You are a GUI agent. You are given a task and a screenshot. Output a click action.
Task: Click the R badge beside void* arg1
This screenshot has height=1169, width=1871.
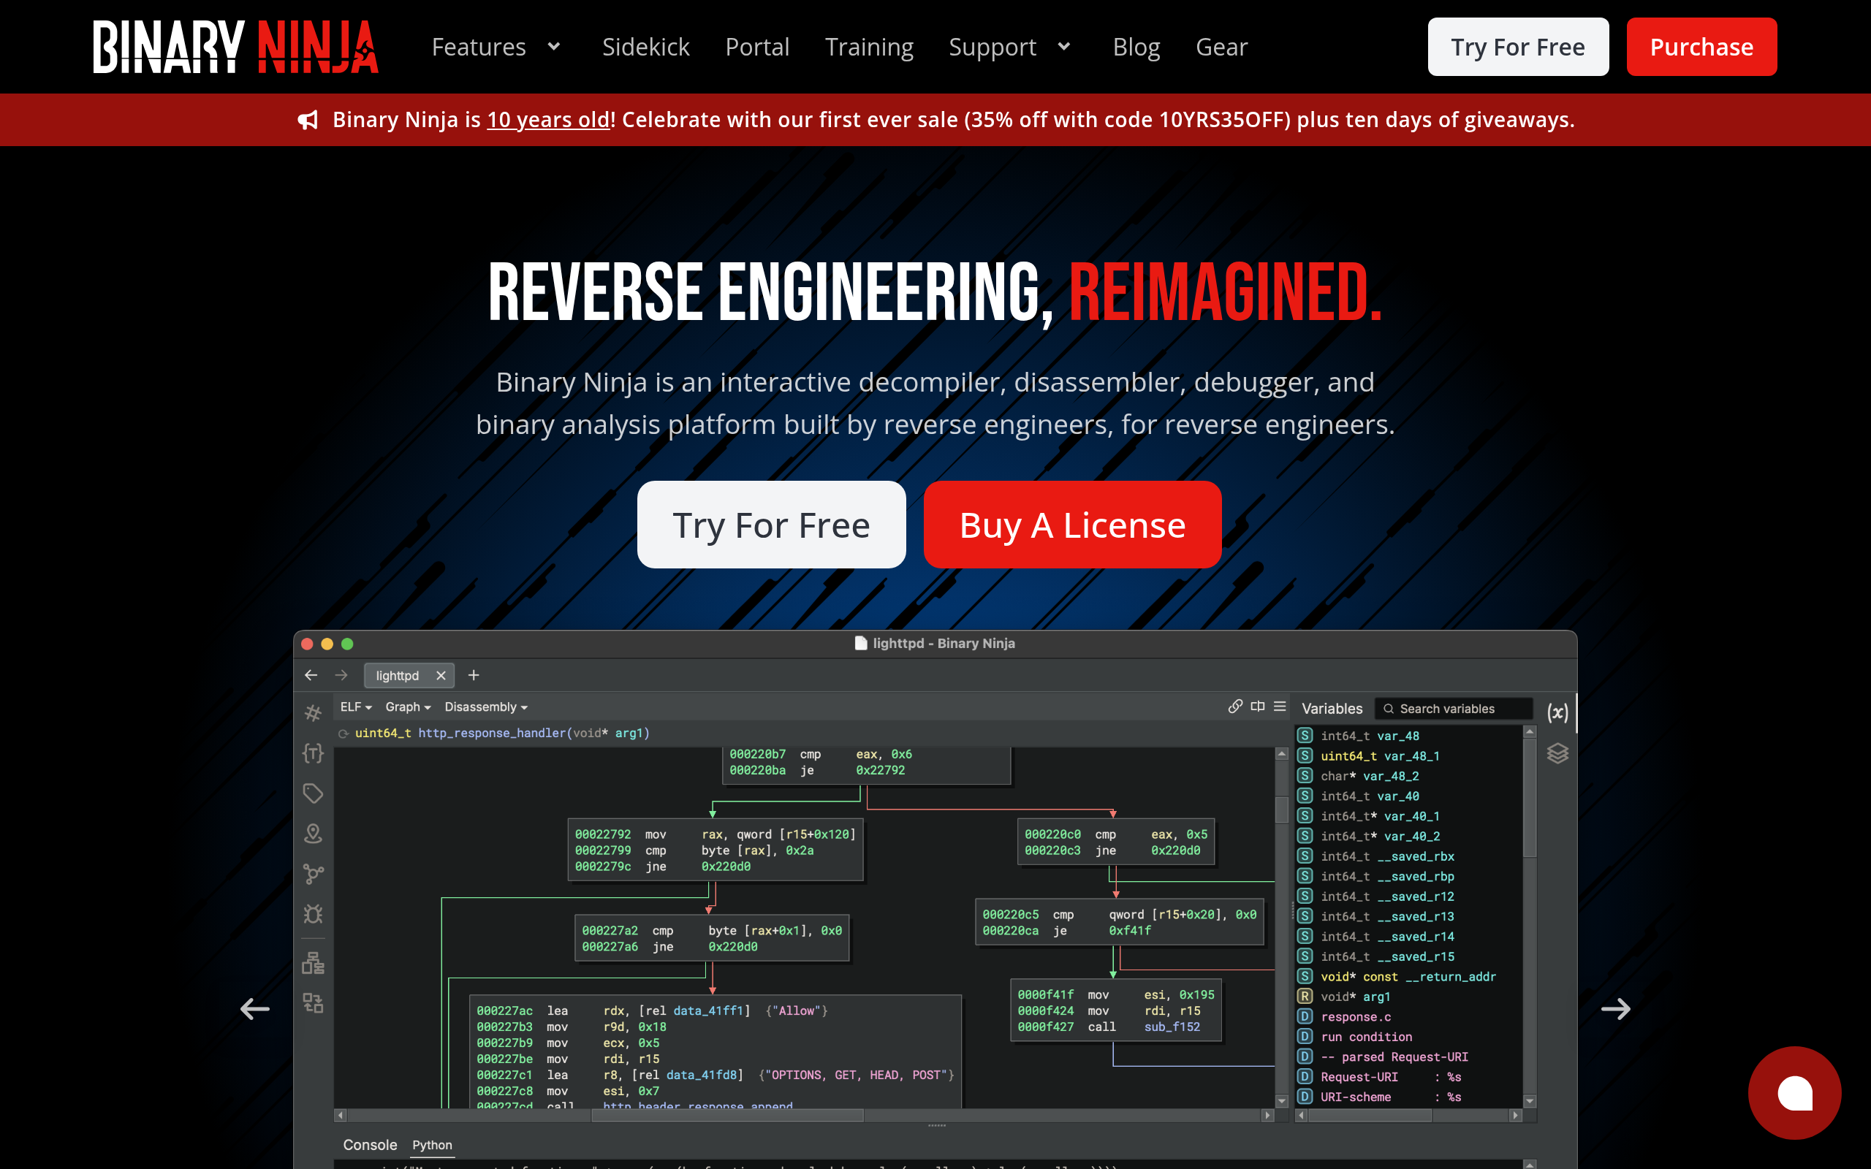pyautogui.click(x=1305, y=997)
